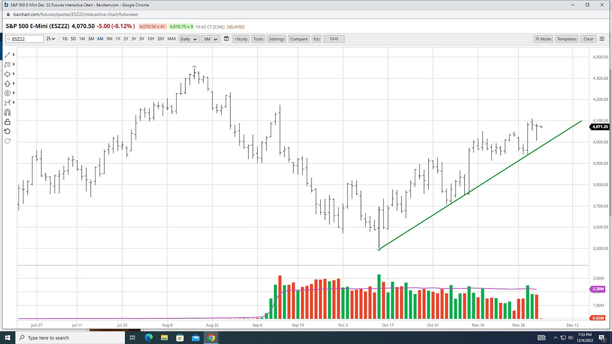Image resolution: width=612 pixels, height=344 pixels.
Task: Select the 5Y time range
Action: (142, 39)
